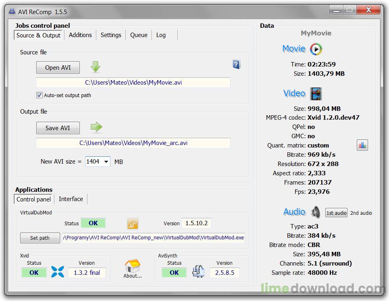Expand the New AVI size dropdown
The height and width of the screenshot is (301, 389).
[106, 162]
